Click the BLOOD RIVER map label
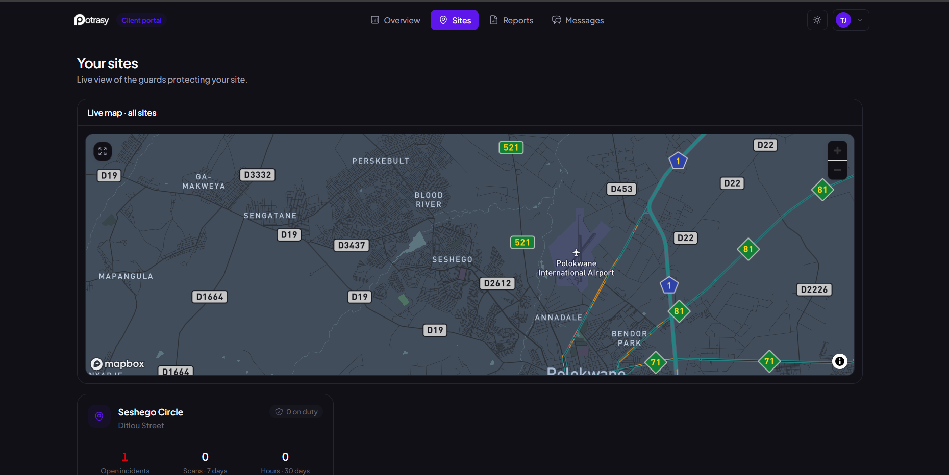This screenshot has height=475, width=949. coord(429,200)
